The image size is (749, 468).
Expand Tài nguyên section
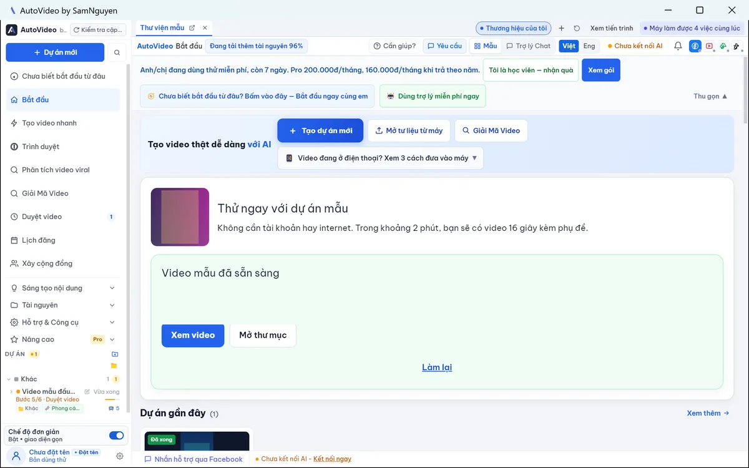(62, 305)
